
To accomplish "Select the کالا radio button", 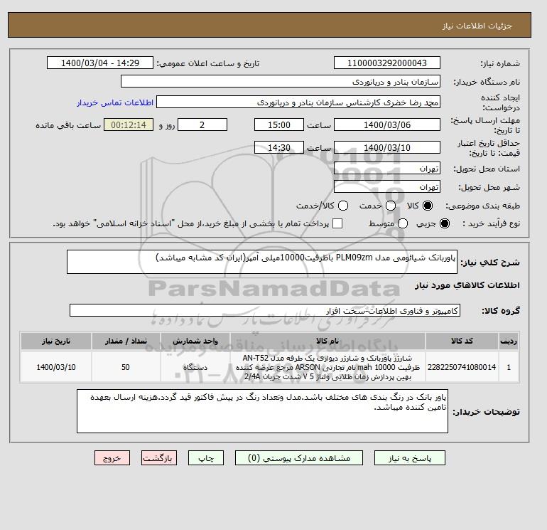I will (x=428, y=206).
